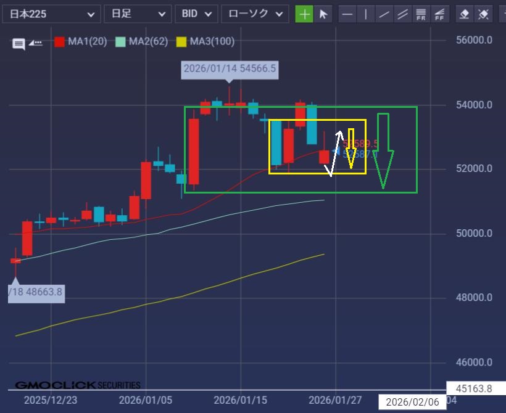Select the parallel channel line tool
This screenshot has width=506, height=413.
[x=403, y=14]
